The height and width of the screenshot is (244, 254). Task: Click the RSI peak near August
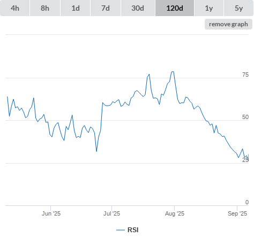point(173,72)
